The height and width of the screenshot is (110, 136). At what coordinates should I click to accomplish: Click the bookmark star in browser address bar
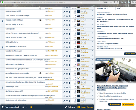[118, 2]
